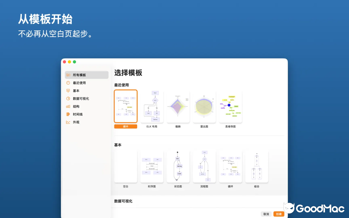349x218 pixels.
Task: Click the 空白 label text
Action: click(x=126, y=186)
